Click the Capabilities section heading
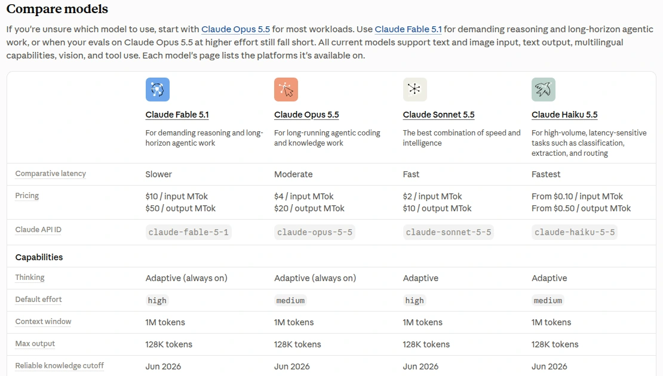The height and width of the screenshot is (376, 663). (x=39, y=257)
